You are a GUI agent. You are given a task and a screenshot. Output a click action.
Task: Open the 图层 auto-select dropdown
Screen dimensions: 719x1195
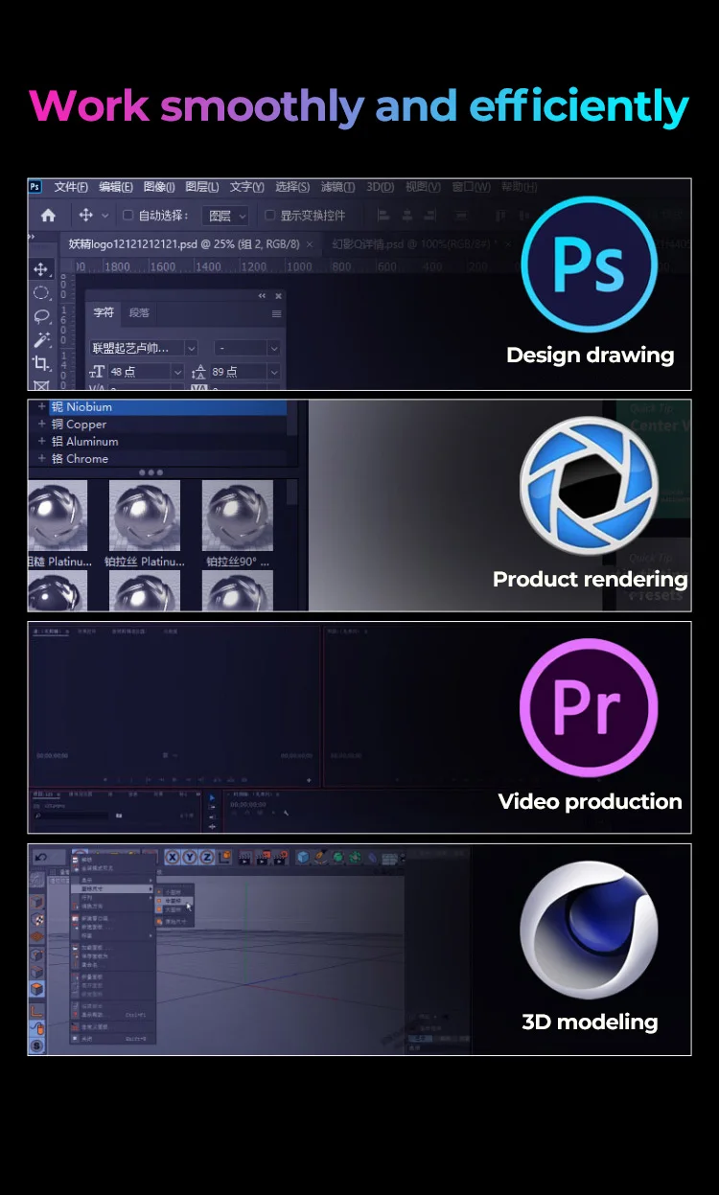point(225,216)
